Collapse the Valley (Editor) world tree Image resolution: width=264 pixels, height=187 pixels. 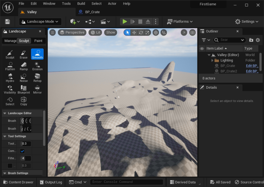click(209, 55)
